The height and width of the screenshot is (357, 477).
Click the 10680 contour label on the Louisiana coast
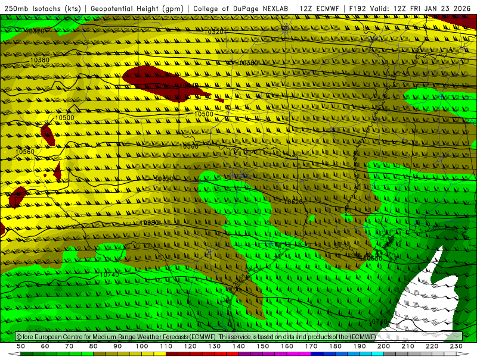point(373,259)
